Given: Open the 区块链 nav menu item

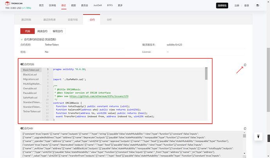Looking at the screenshot, I should point(52,5).
